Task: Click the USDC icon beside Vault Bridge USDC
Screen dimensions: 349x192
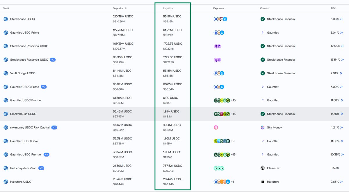Action: [6, 73]
